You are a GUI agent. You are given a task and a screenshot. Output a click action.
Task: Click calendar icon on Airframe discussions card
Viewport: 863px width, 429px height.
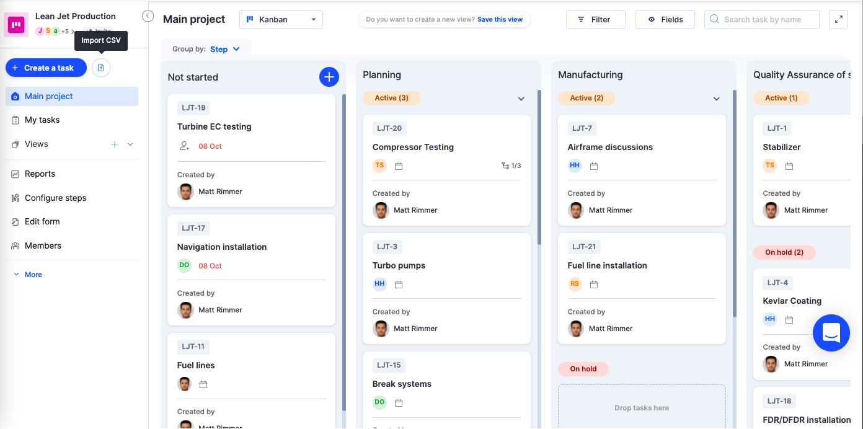click(594, 166)
